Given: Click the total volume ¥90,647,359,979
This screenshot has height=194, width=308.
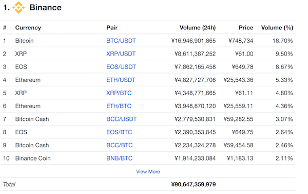Looking at the screenshot, I should (x=194, y=185).
